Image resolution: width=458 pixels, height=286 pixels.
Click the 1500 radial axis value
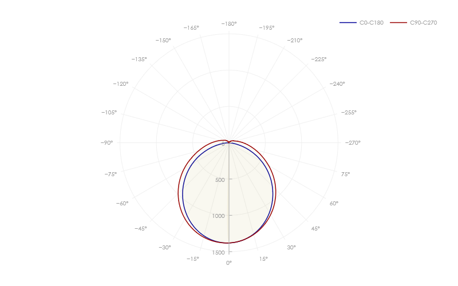(219, 253)
